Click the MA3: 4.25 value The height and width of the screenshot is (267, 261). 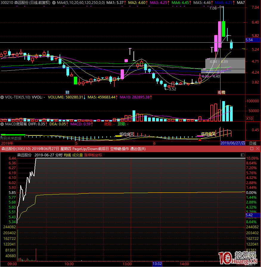(x=159, y=3)
